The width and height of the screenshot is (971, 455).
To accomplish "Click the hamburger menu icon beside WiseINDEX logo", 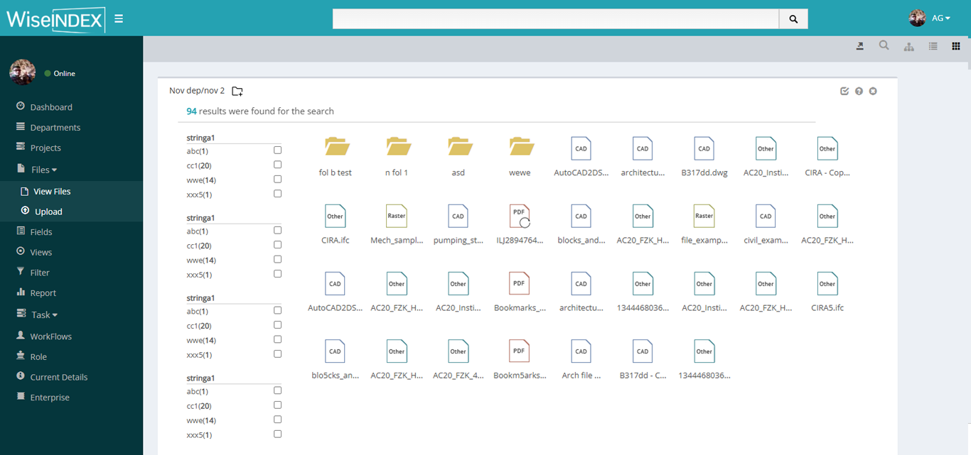I will coord(119,18).
